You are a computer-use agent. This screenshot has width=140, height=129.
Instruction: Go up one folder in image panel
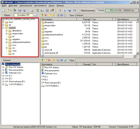click(x=42, y=15)
